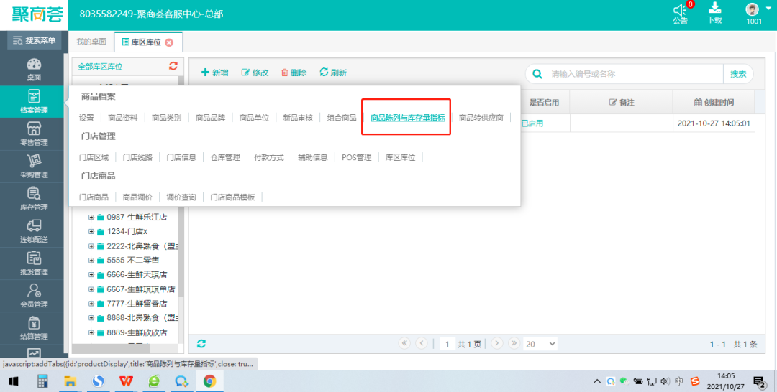Click the 公告 announcement speaker icon
Viewport: 777px width, 392px height.
click(x=680, y=10)
